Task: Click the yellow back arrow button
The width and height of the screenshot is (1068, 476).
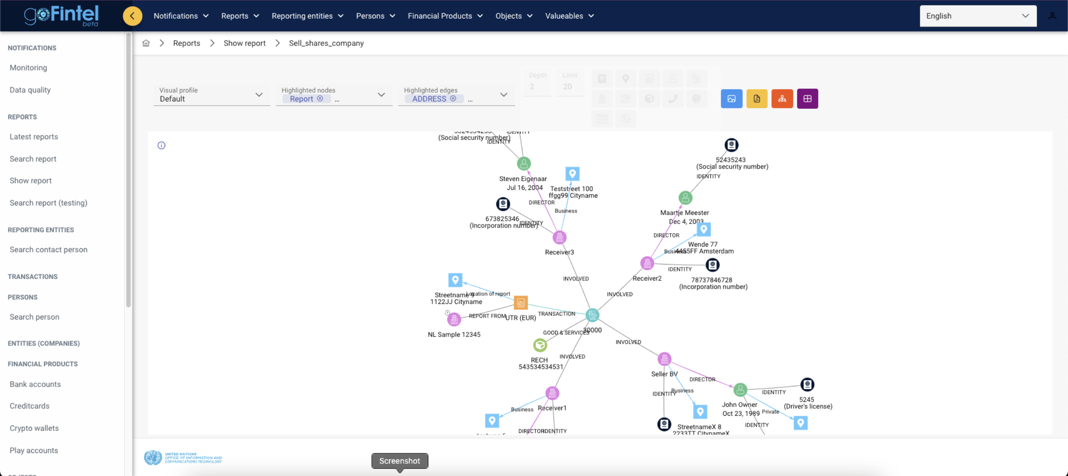Action: point(132,16)
